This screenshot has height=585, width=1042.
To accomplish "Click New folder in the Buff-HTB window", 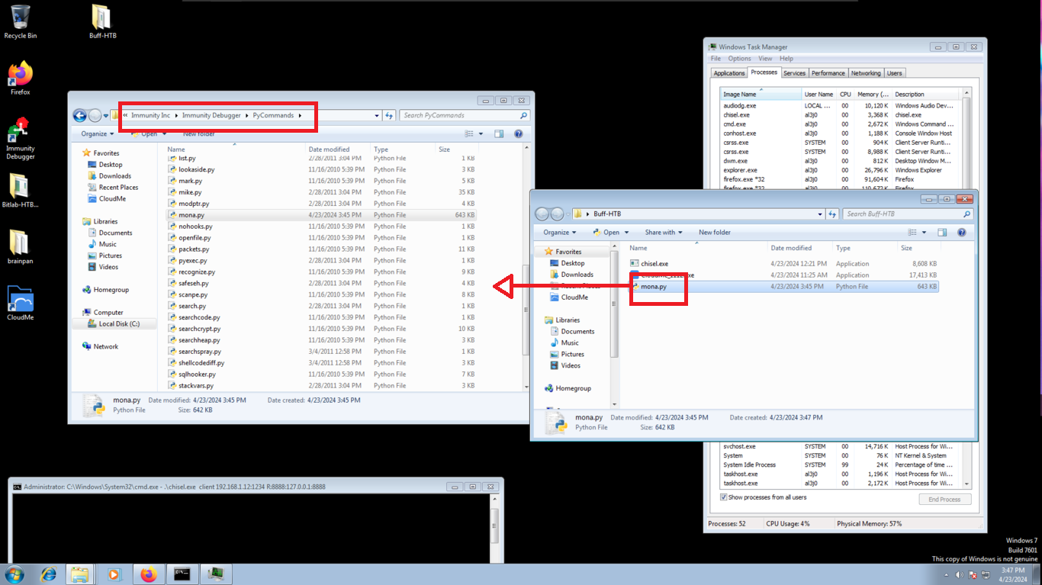I will point(715,233).
